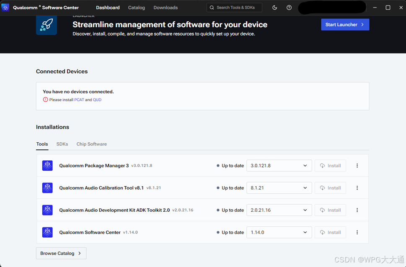
Task: Click the ADK Toolkit 2.0 icon
Action: (x=47, y=210)
